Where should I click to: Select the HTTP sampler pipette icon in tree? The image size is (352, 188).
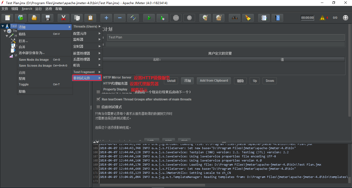(x=12, y=36)
